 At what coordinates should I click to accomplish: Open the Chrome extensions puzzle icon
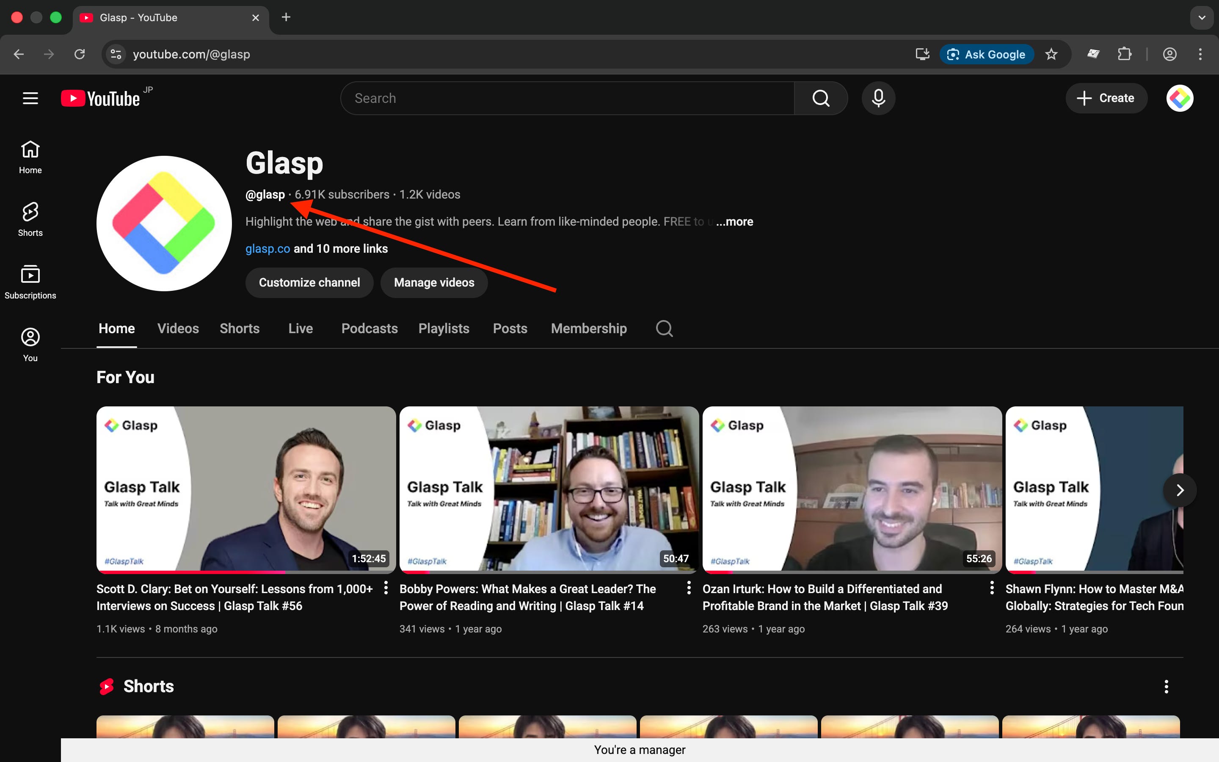(1124, 54)
